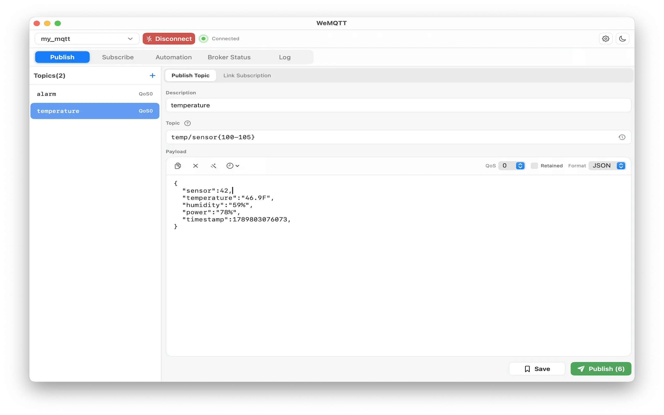The image size is (664, 415).
Task: Click the "humidity":"59%" payload line
Action: point(217,205)
